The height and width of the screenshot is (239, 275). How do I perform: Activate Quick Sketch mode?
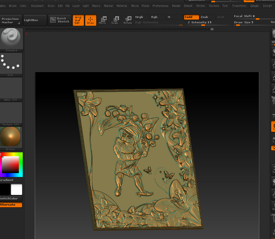(x=60, y=20)
